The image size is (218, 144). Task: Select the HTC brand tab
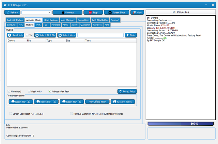pyautogui.click(x=21, y=25)
